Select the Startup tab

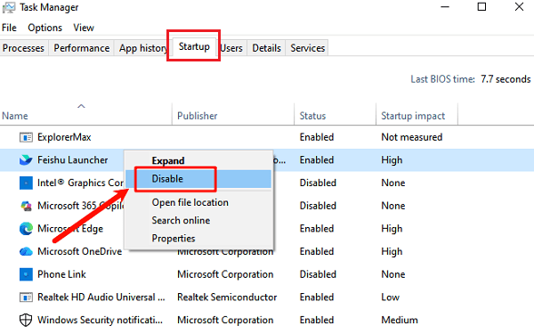point(194,46)
